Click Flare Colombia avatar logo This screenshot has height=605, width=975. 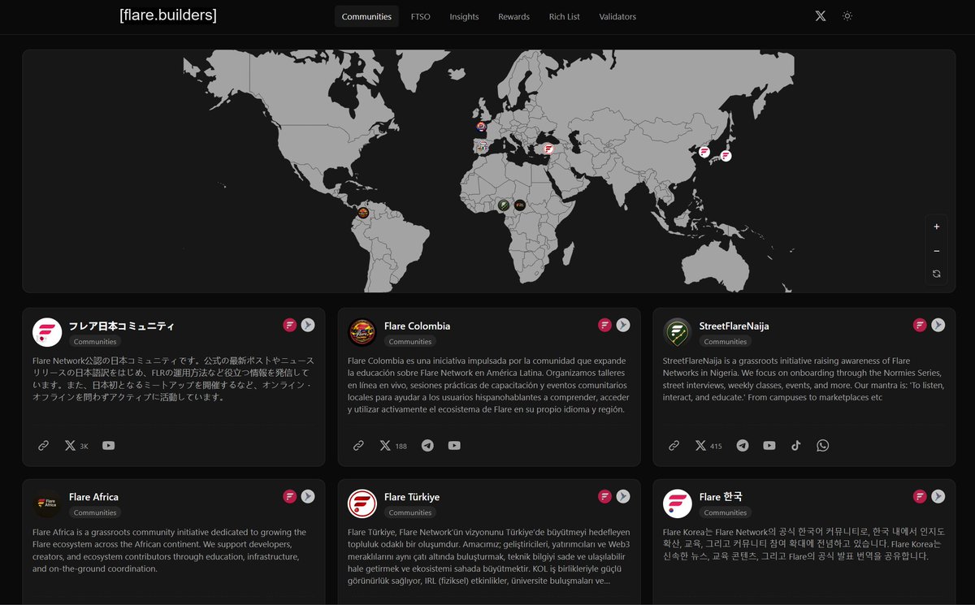tap(362, 332)
